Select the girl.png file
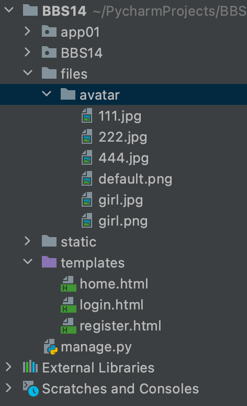 point(124,222)
